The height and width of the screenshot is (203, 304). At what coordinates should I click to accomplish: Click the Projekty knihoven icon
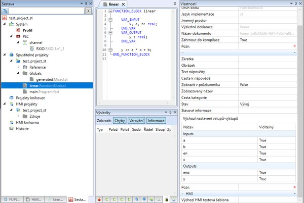(x=12, y=98)
